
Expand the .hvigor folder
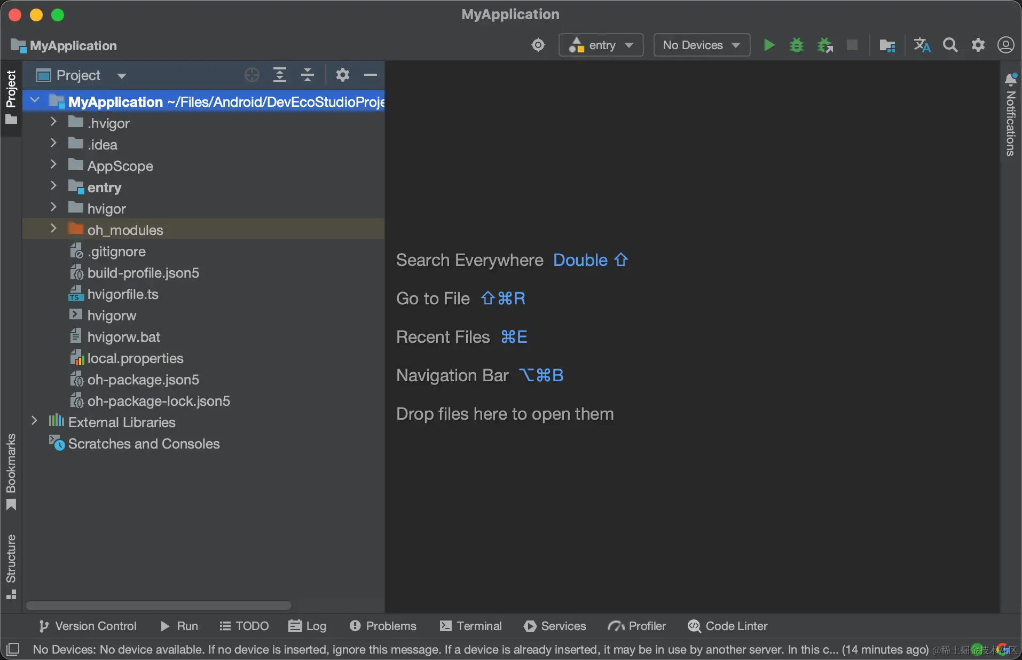(53, 122)
